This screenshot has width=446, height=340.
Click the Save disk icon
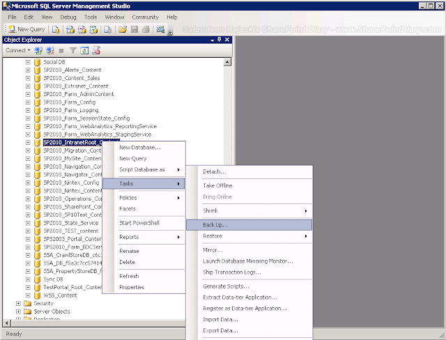(x=134, y=29)
